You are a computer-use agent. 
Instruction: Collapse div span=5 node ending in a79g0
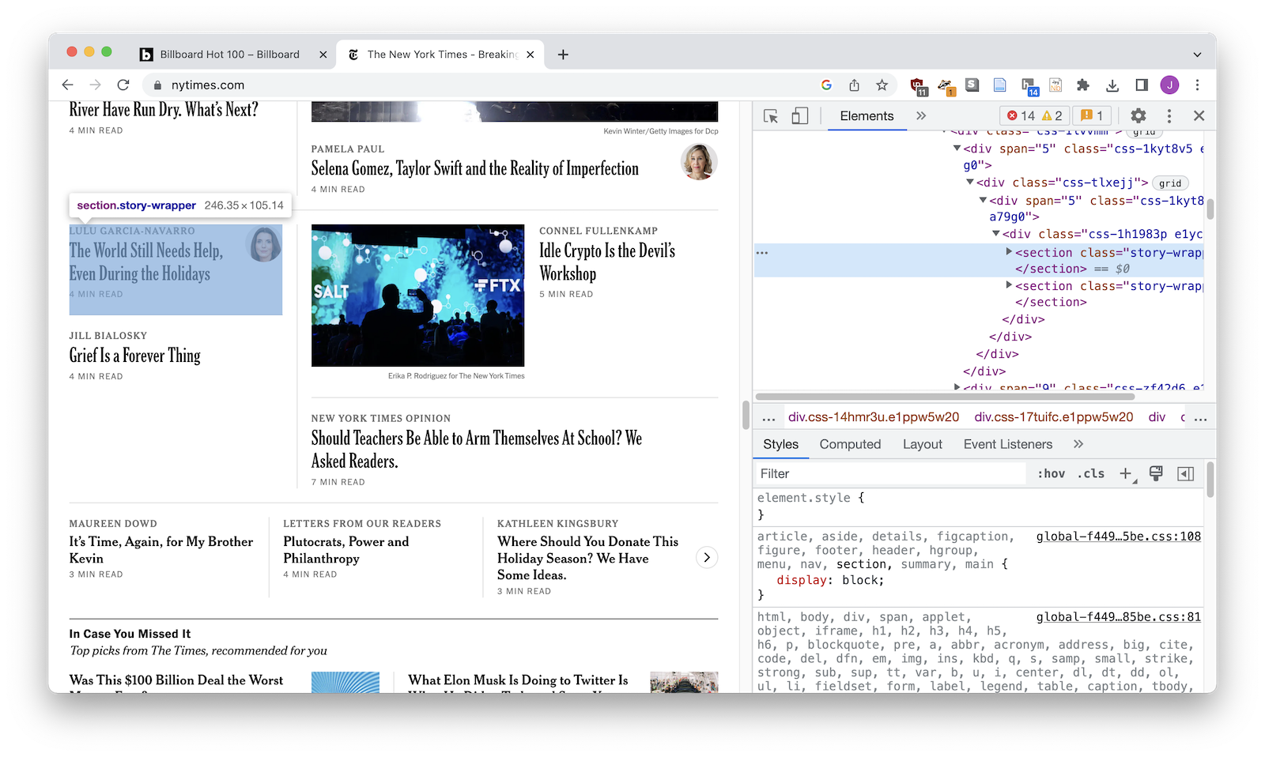pyautogui.click(x=983, y=201)
